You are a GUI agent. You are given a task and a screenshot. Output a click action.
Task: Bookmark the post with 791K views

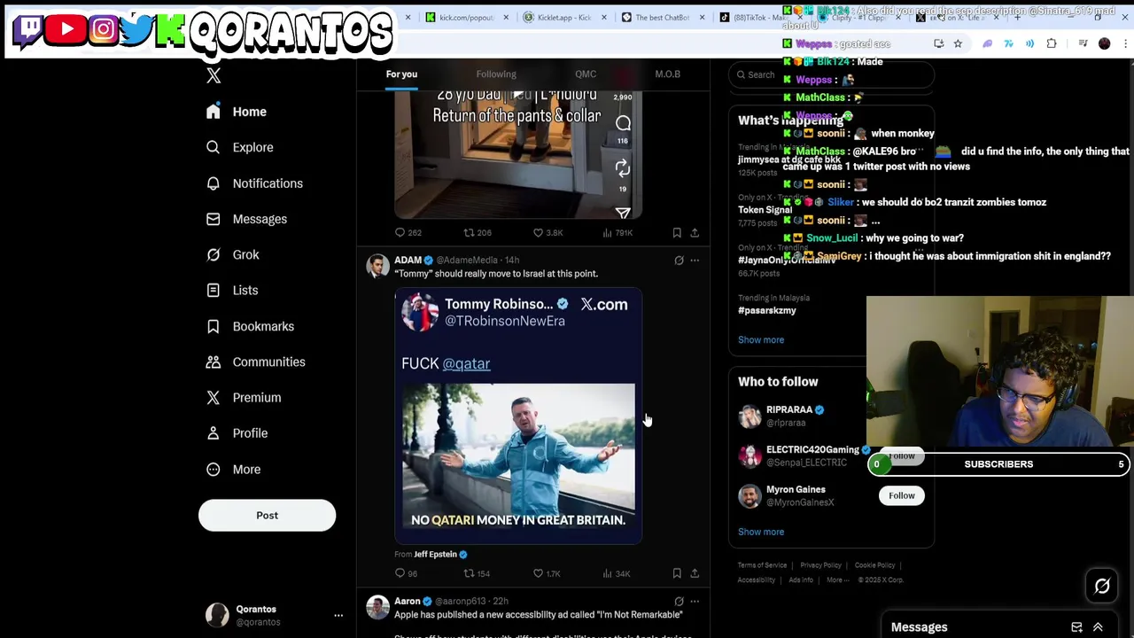tap(677, 232)
